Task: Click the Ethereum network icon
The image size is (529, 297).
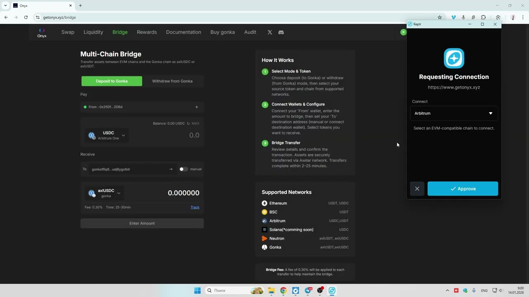Action: [x=264, y=203]
